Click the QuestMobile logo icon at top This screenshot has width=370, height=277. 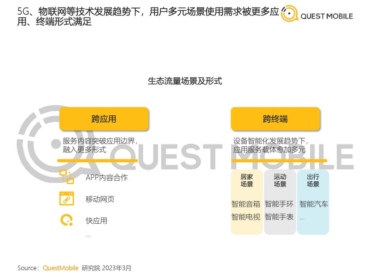[289, 13]
